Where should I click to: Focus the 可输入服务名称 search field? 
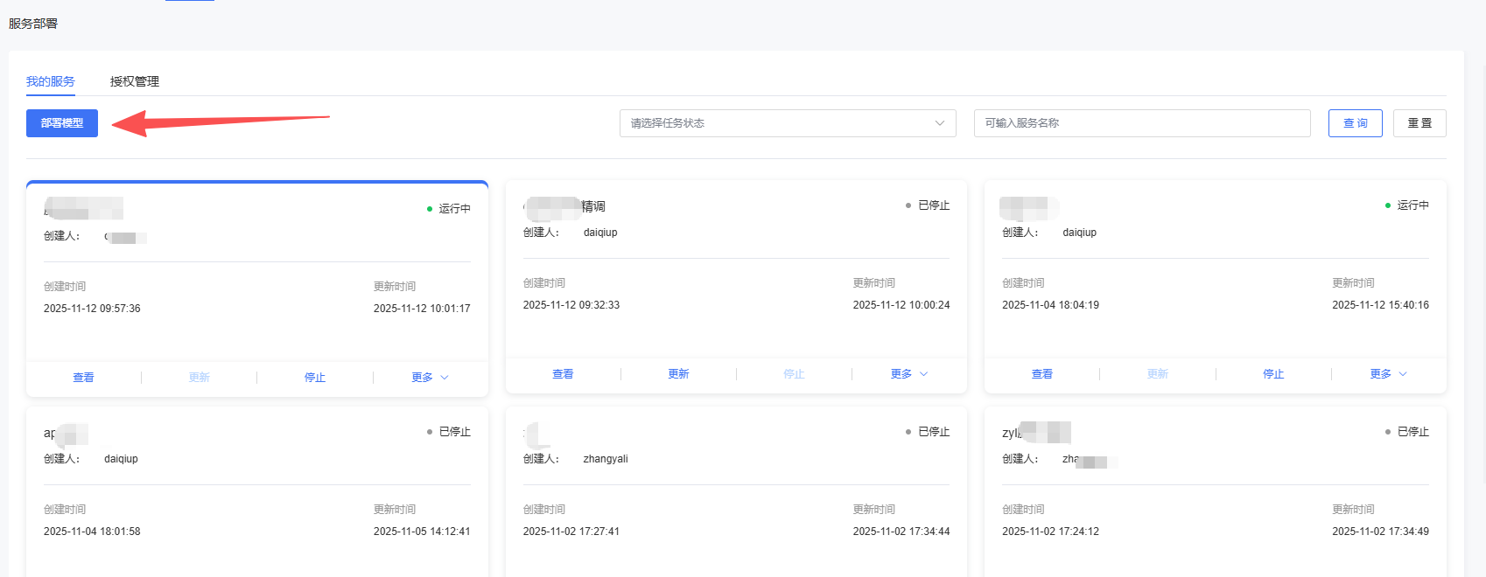click(1141, 123)
